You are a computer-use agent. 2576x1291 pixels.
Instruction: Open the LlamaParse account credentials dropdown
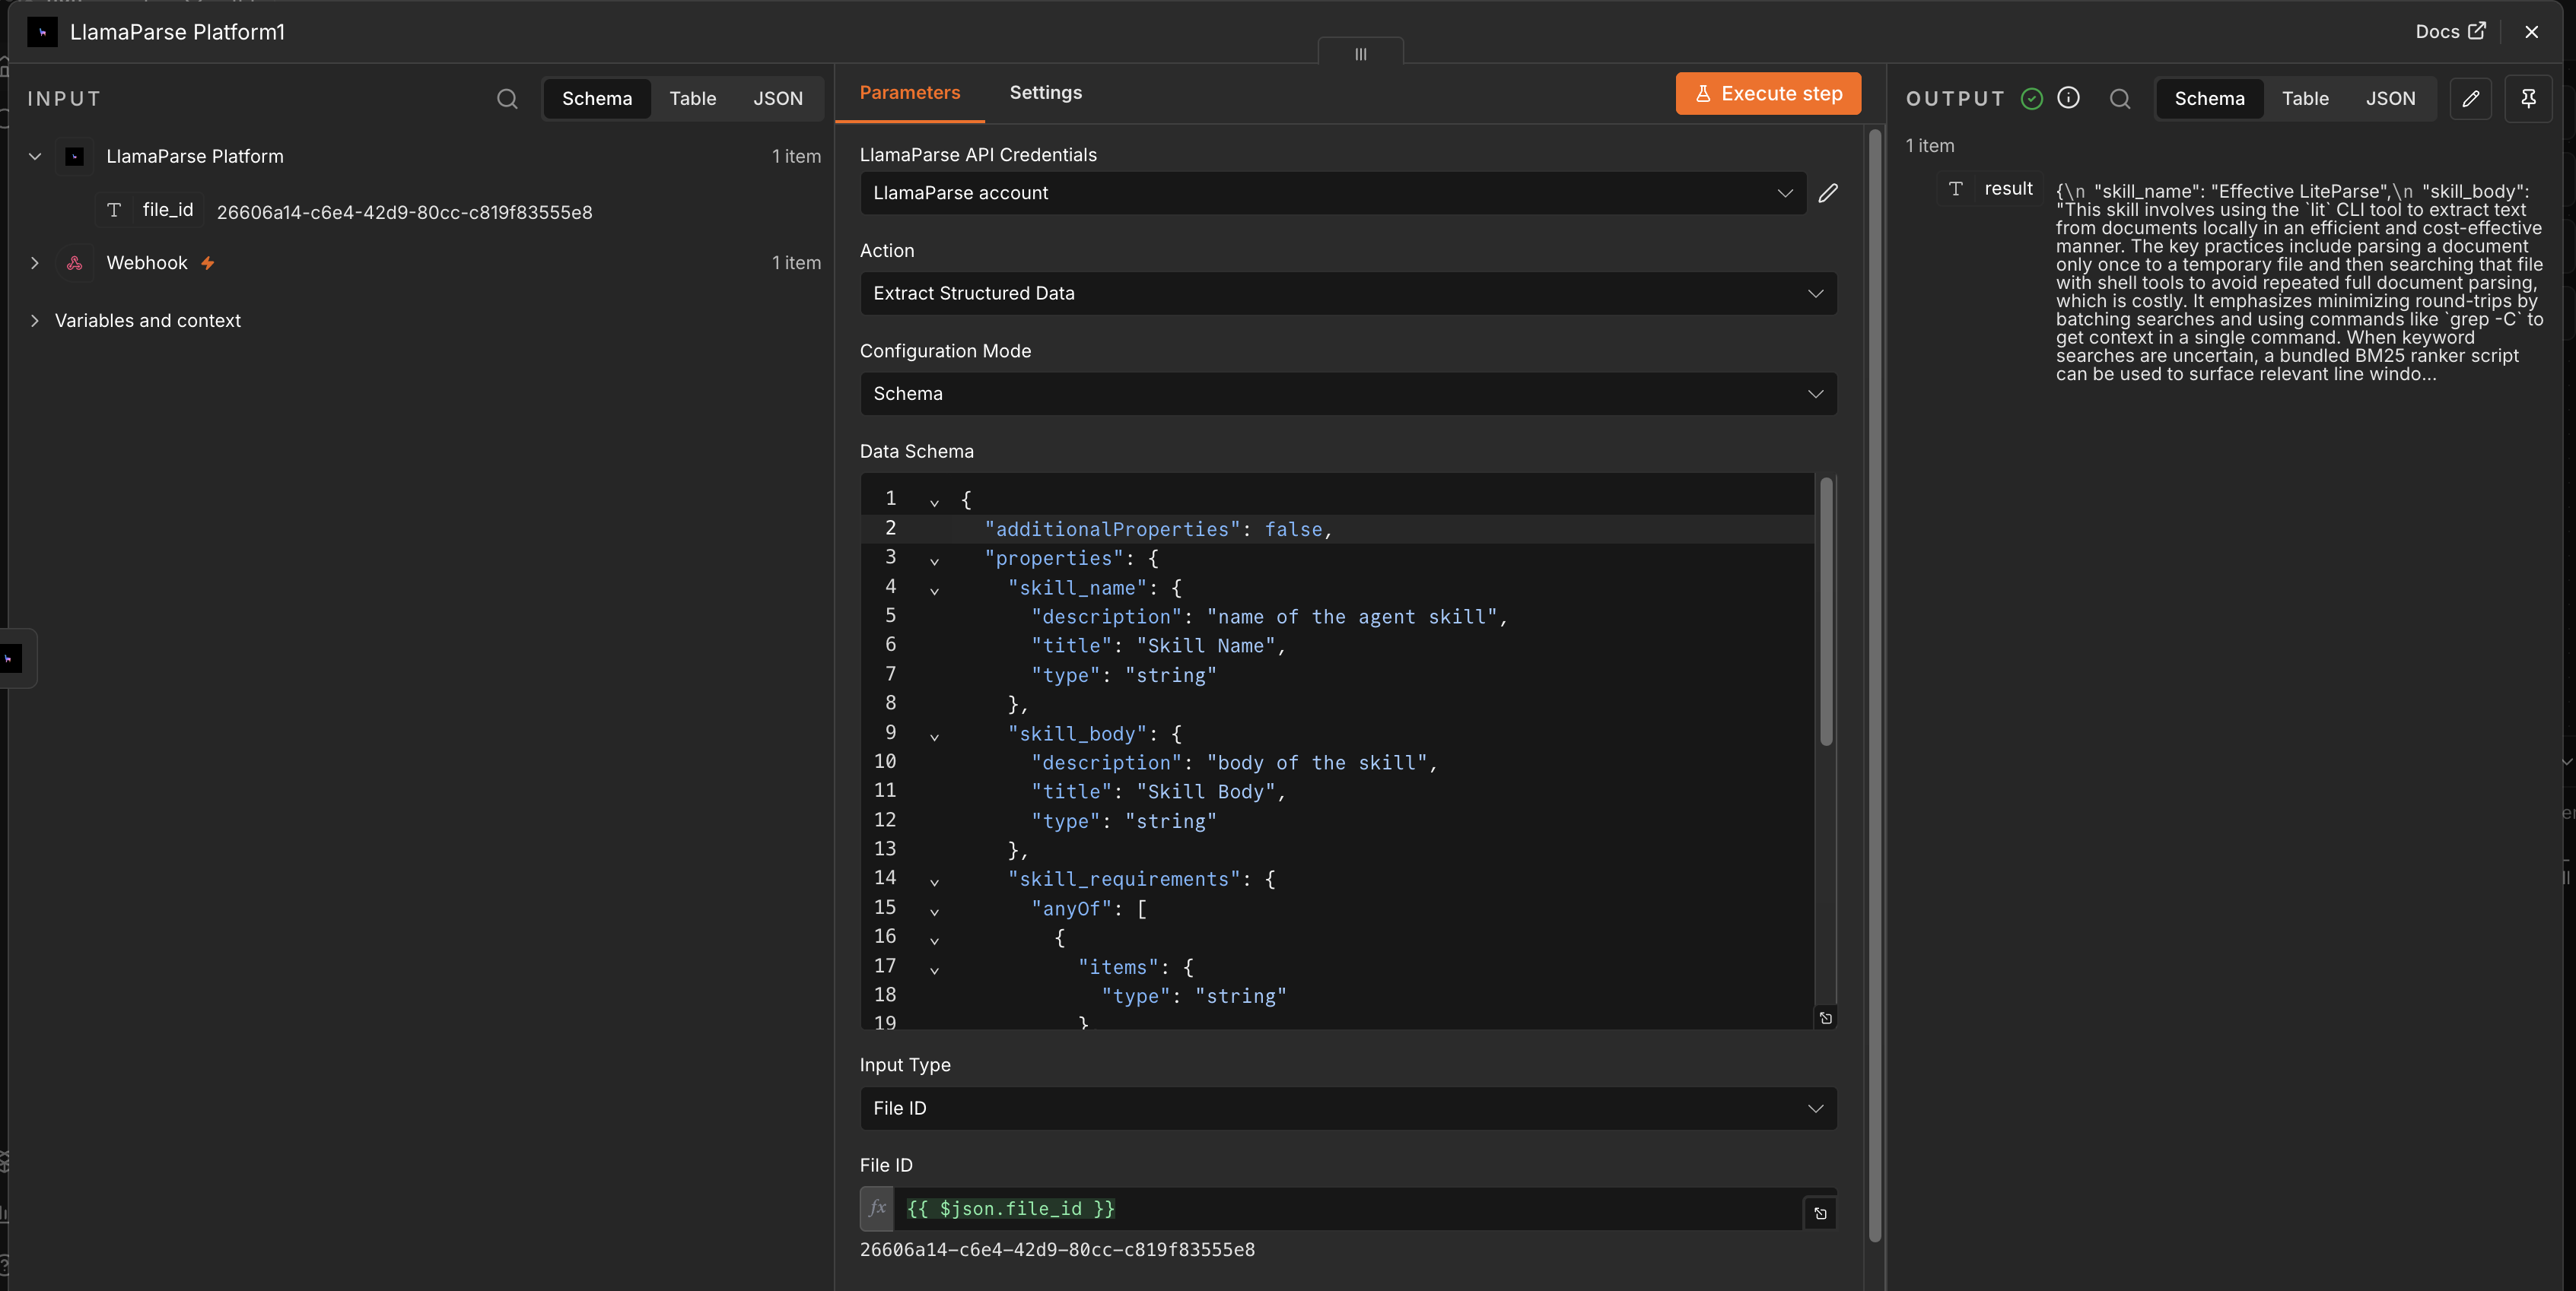click(1333, 193)
